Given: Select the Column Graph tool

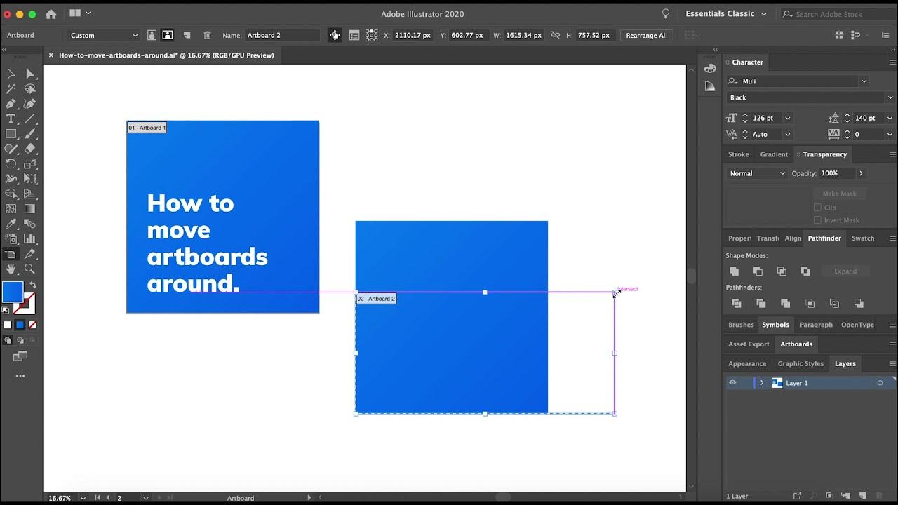Looking at the screenshot, I should click(x=29, y=238).
